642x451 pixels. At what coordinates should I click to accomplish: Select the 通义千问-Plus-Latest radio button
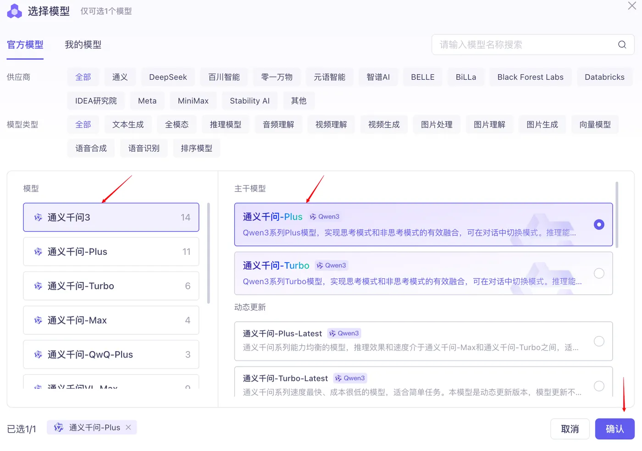click(599, 341)
